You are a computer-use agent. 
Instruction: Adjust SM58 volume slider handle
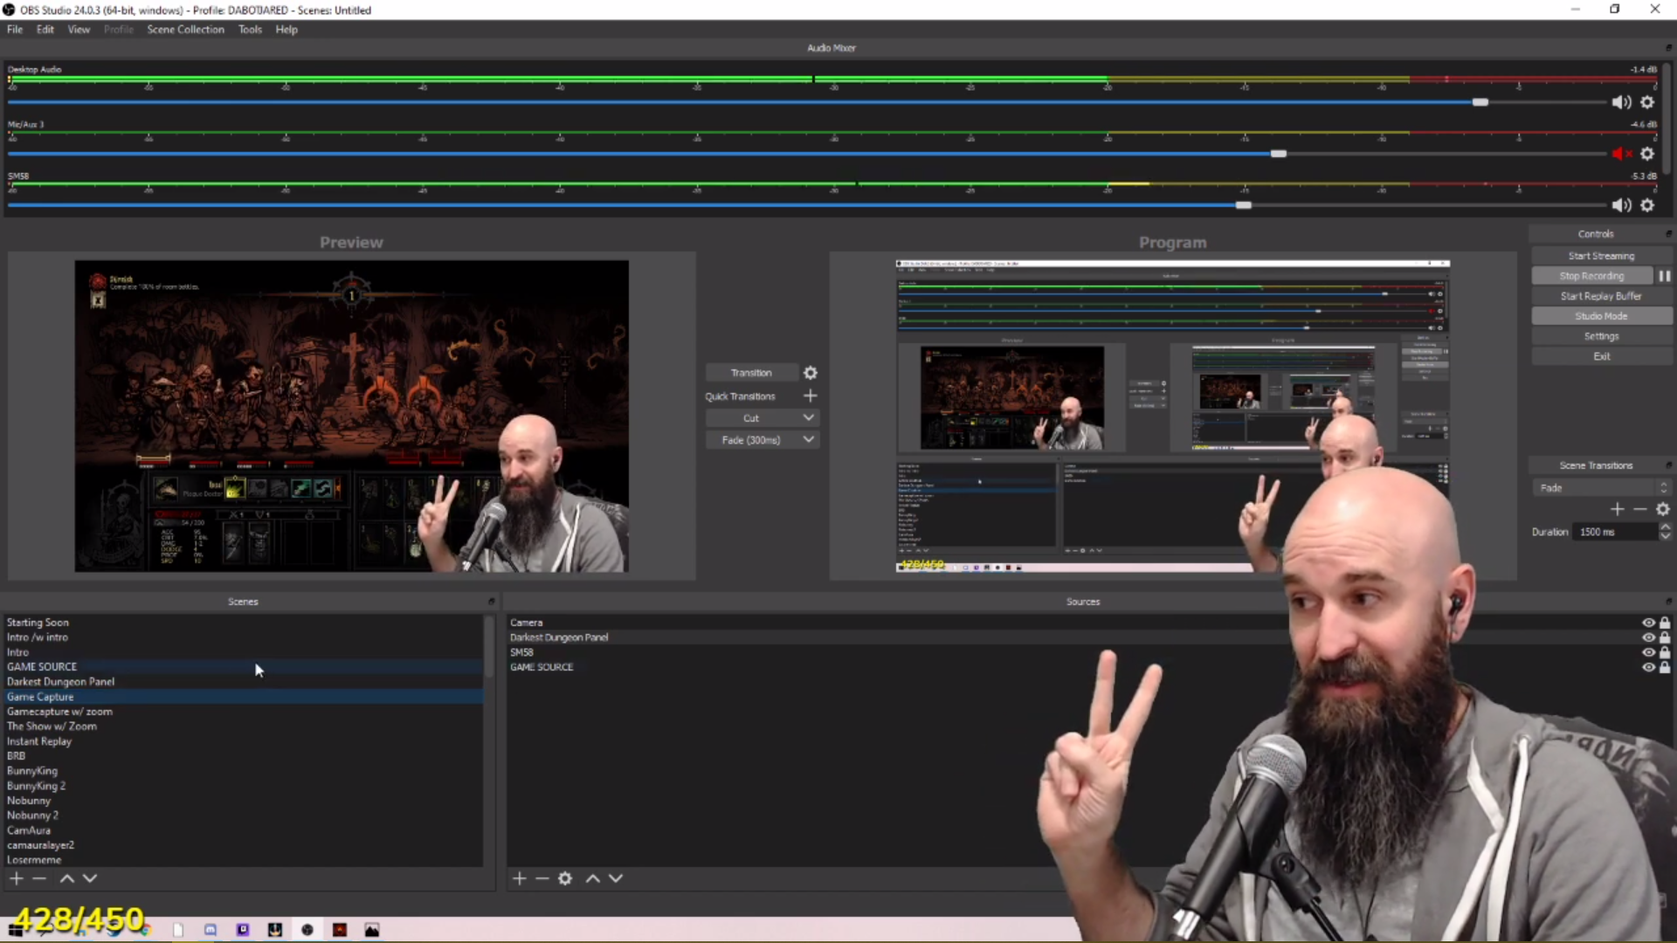[x=1244, y=205]
